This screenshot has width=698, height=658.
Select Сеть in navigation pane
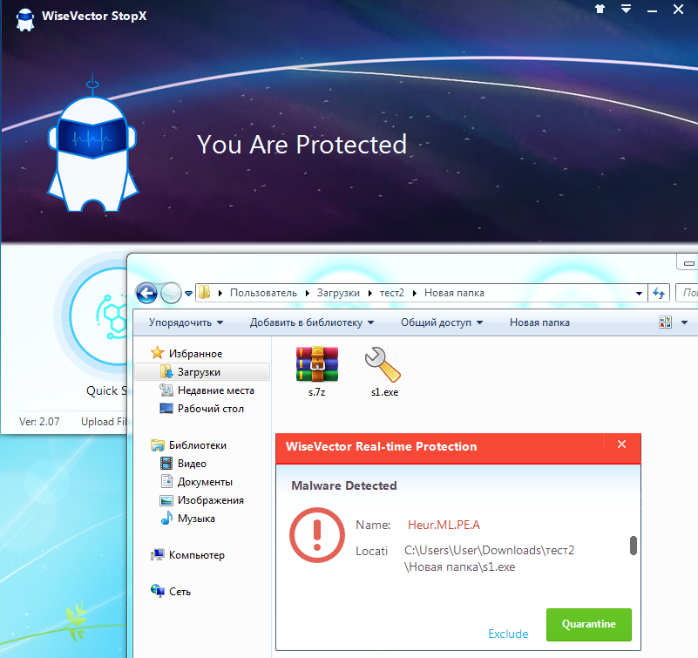pos(180,591)
